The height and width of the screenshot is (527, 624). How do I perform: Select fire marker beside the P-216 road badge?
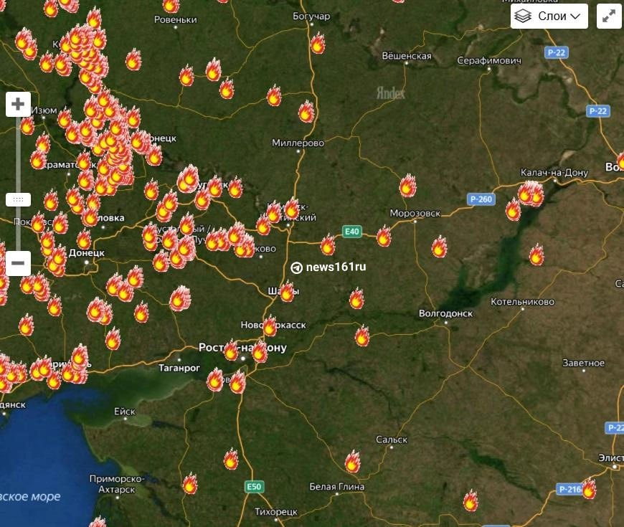click(589, 489)
